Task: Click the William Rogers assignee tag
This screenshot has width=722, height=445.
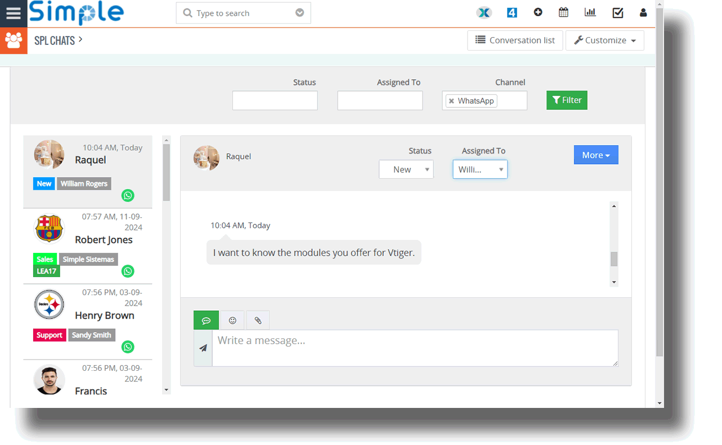Action: click(x=84, y=184)
